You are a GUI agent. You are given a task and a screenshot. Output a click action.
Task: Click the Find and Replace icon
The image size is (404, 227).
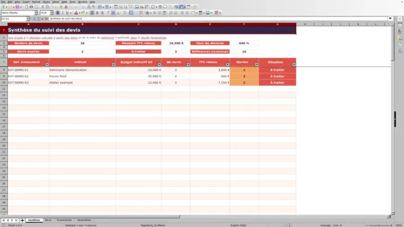(88, 7)
